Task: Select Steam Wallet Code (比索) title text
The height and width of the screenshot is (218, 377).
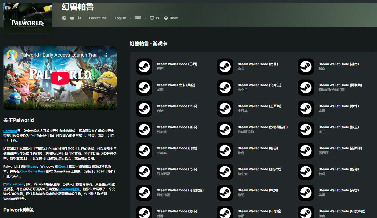Action: pos(177,148)
